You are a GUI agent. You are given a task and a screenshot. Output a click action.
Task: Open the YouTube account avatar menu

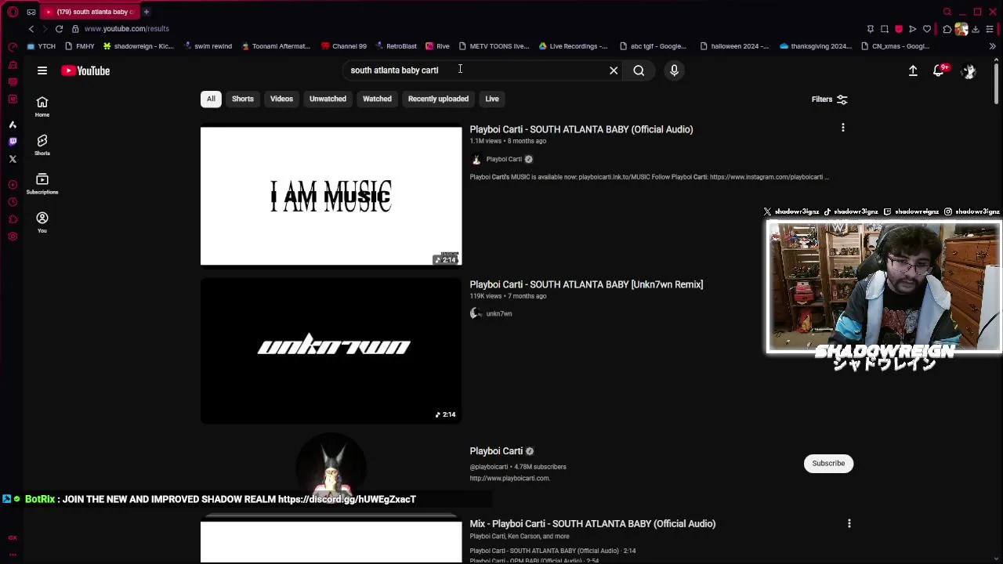click(969, 70)
